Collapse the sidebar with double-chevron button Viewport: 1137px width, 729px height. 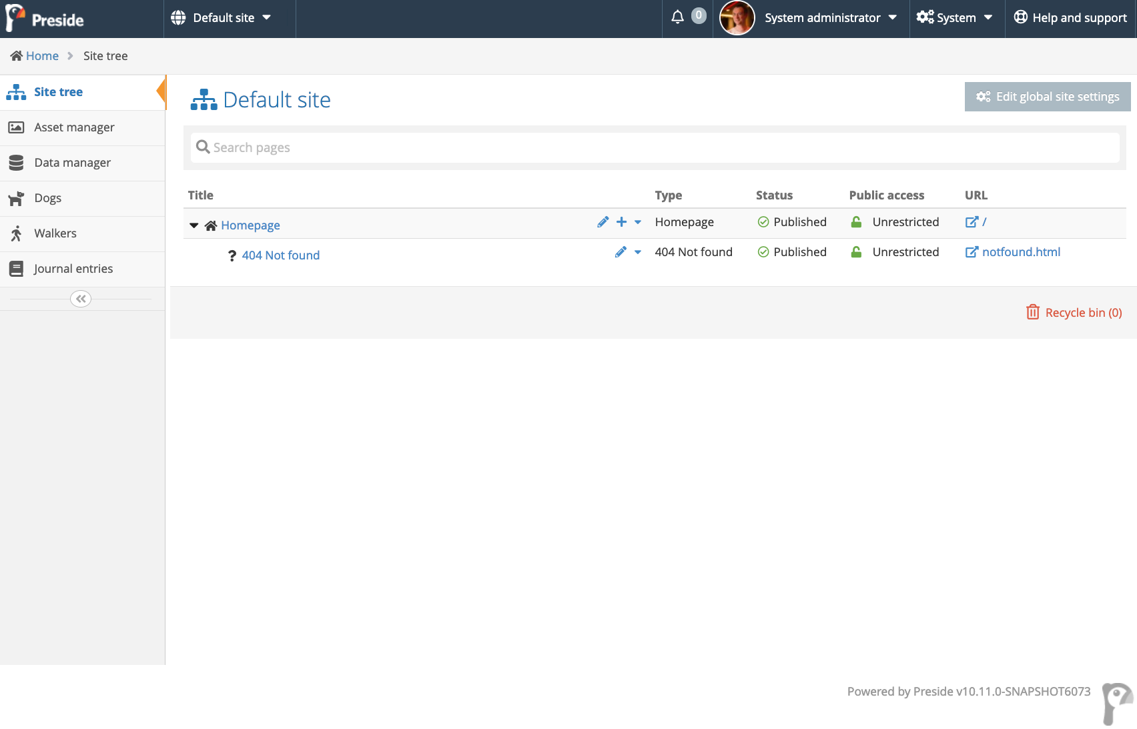(81, 299)
